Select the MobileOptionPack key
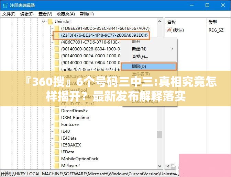This screenshot has width=231, height=177. (x=80, y=159)
